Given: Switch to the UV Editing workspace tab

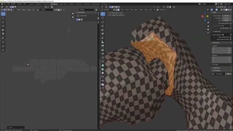Looking at the screenshot, I should click(54, 4).
